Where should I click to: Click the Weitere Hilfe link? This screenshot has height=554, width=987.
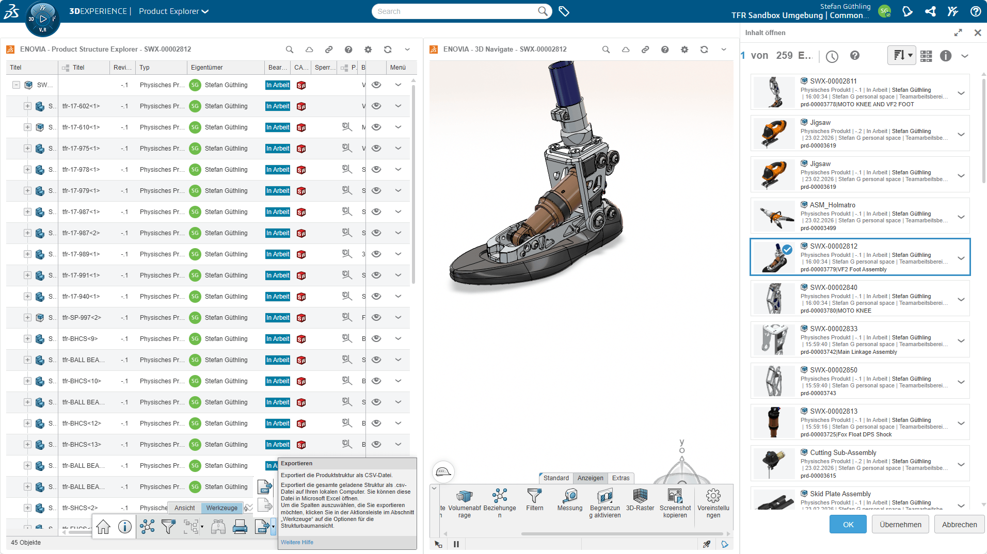coord(297,542)
